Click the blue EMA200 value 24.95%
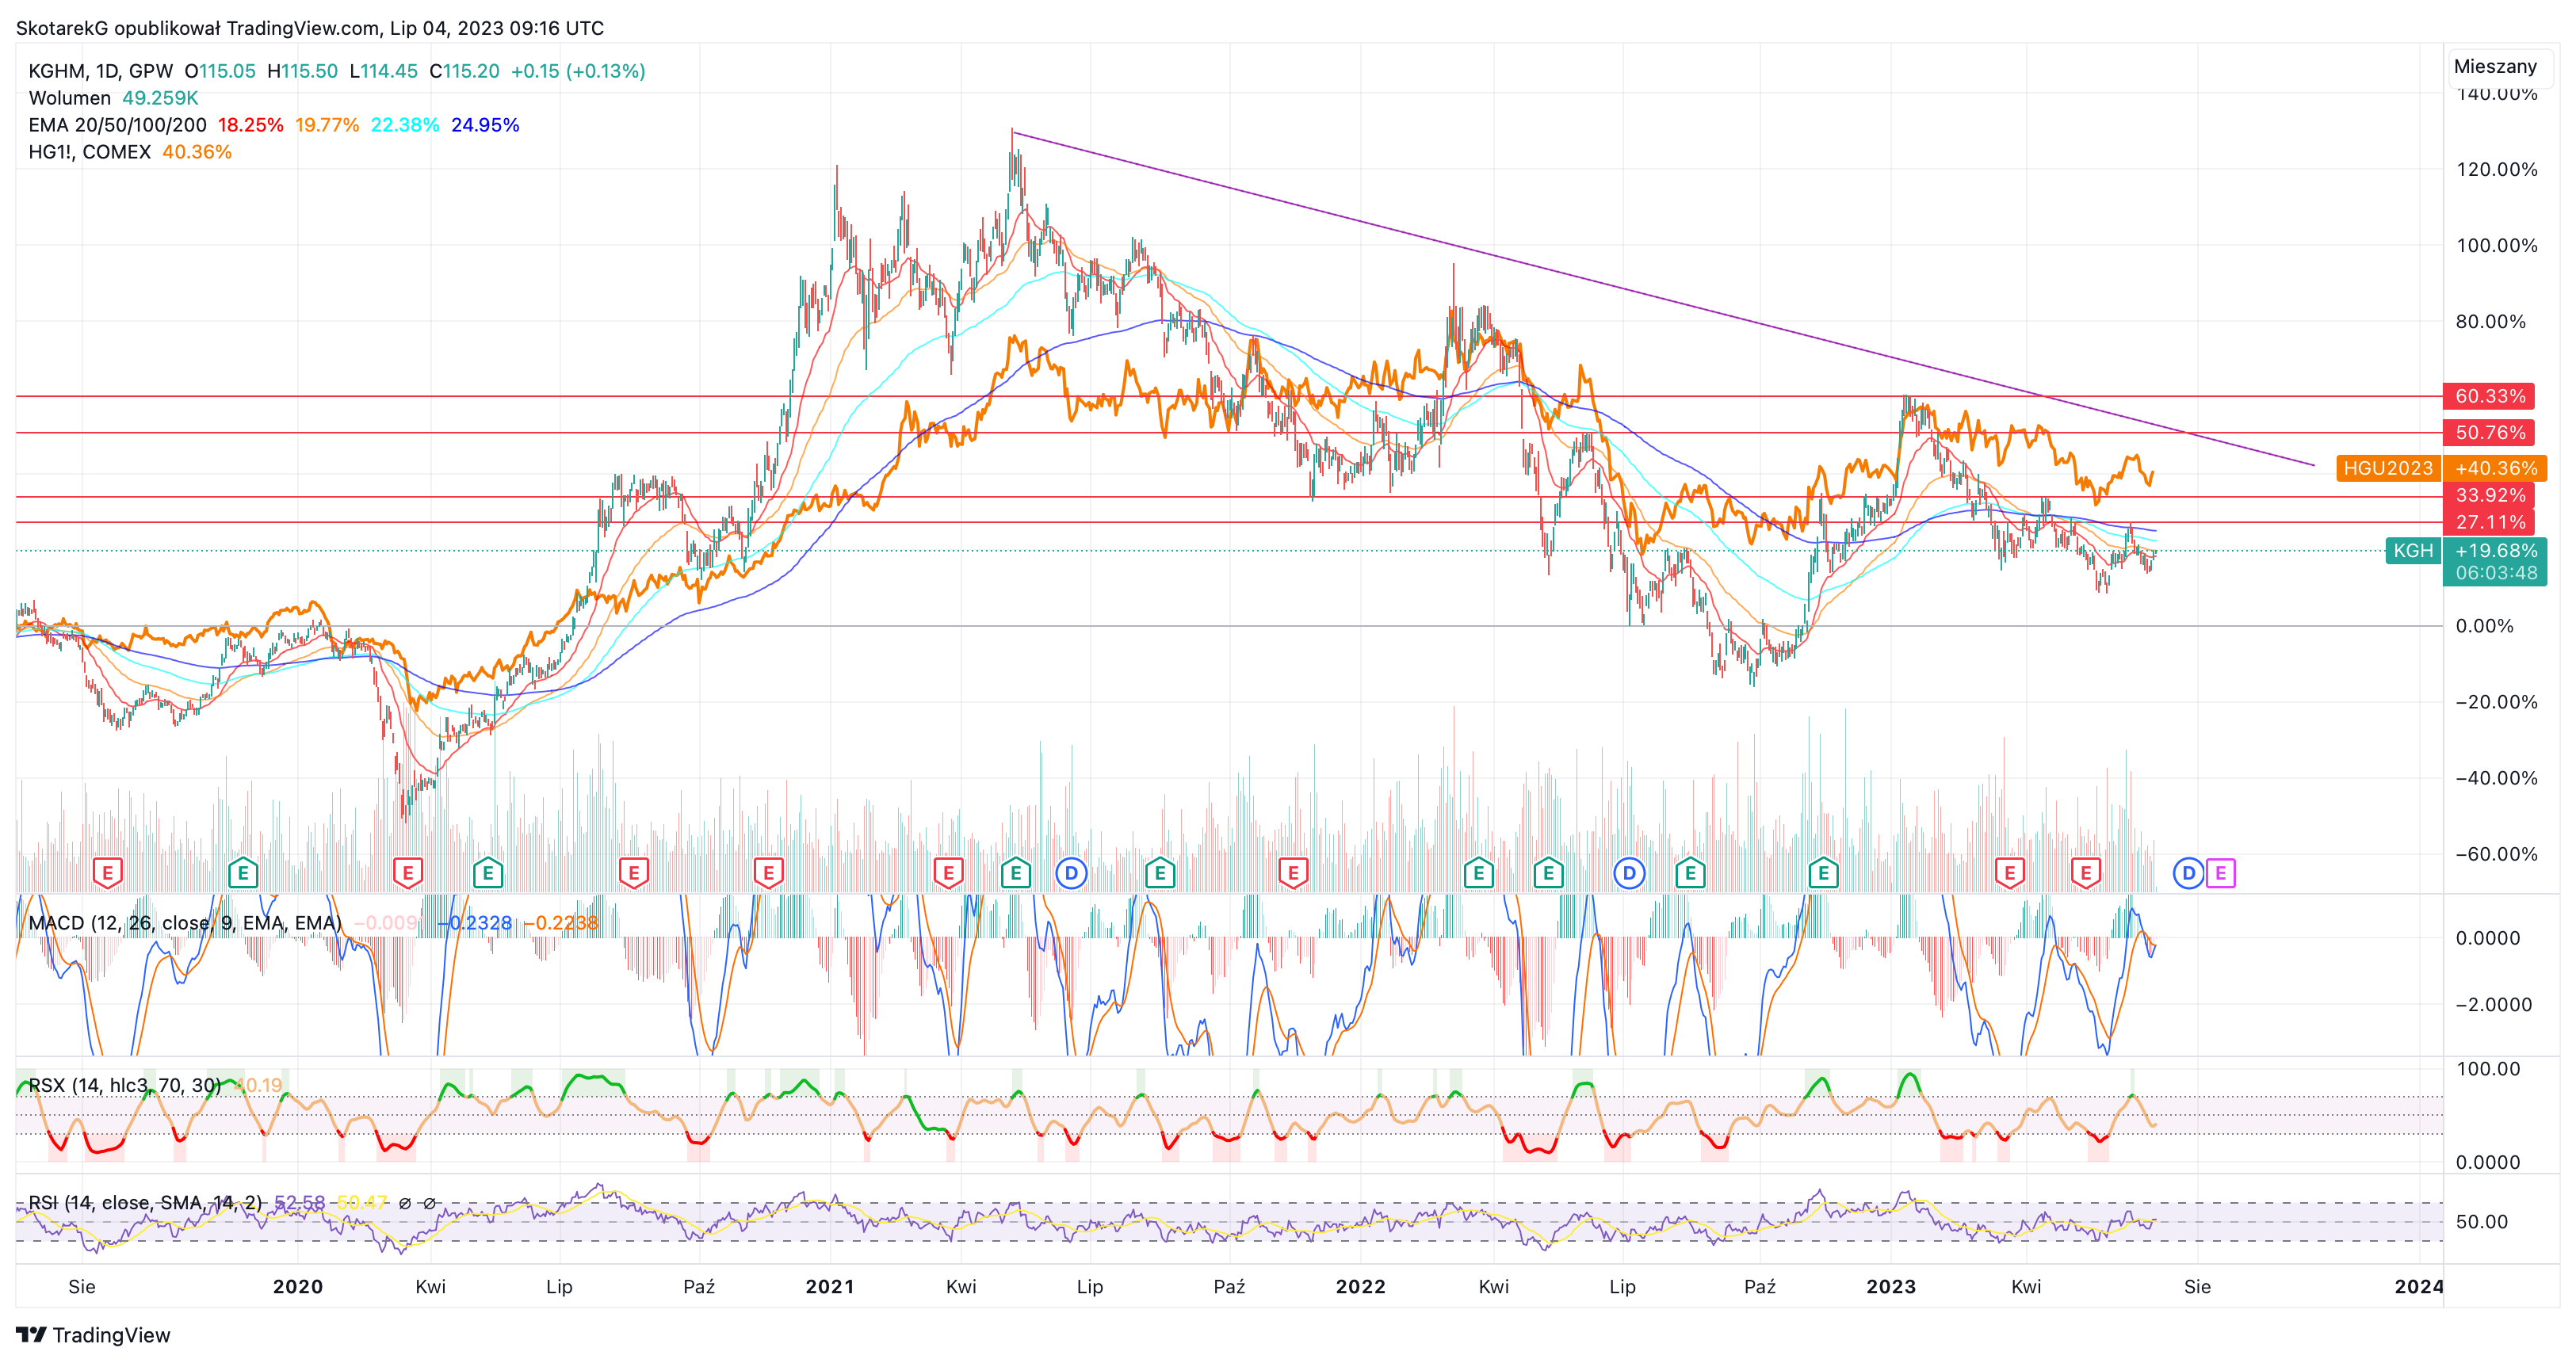Image resolution: width=2576 pixels, height=1363 pixels. click(x=485, y=125)
